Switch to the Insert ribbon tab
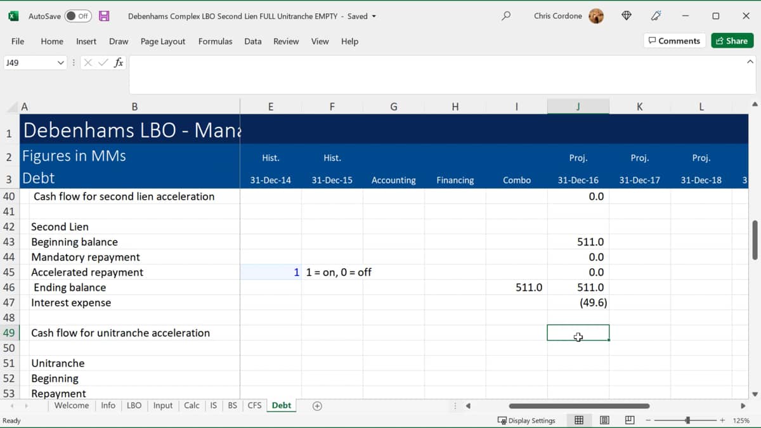This screenshot has width=761, height=428. pos(86,41)
